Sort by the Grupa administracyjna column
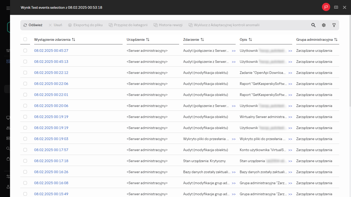Screen dimensions: 351x197 [336, 40]
